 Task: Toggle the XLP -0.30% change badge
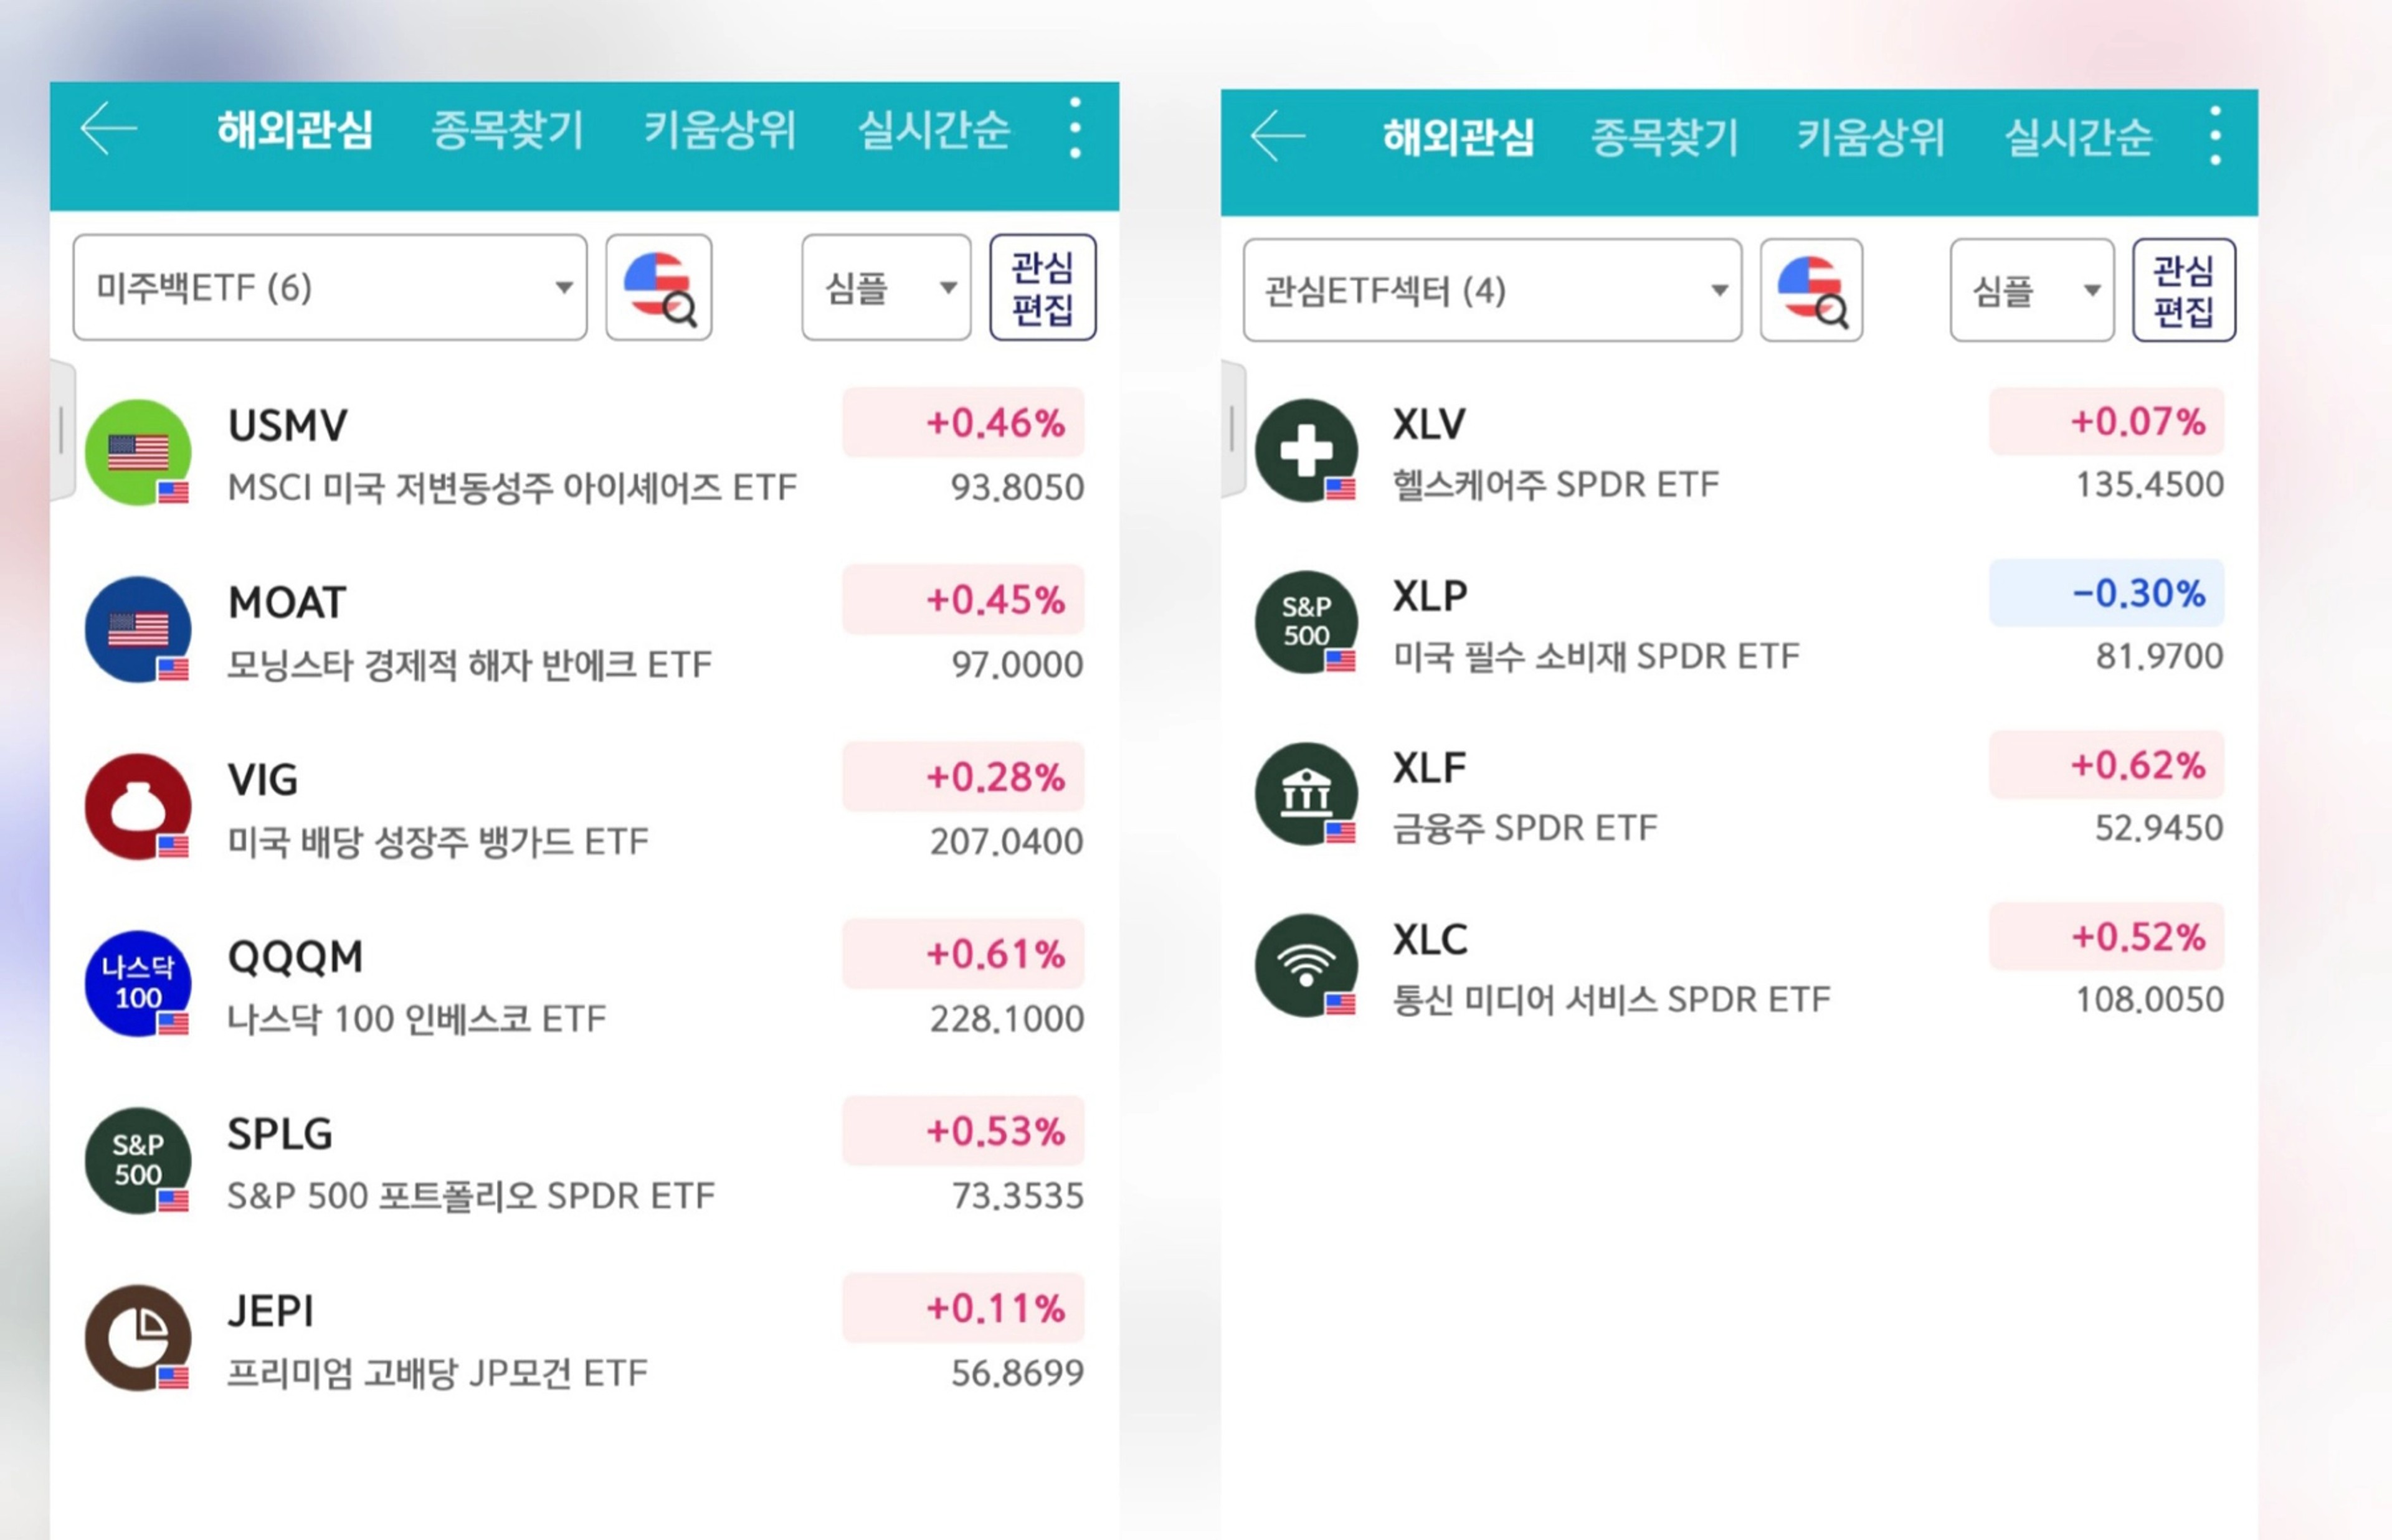2107,593
